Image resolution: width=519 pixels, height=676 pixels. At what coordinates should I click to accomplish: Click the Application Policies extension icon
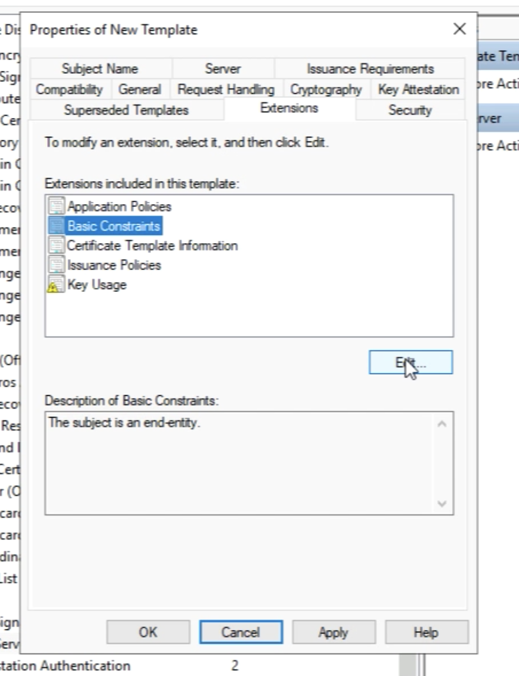57,207
